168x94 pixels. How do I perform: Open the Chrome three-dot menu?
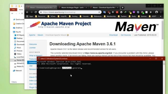click(161, 12)
